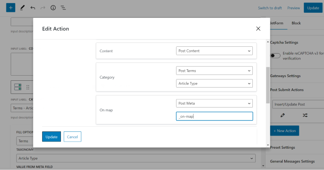324x170 pixels.
Task: Click Update button in the dialog
Action: click(x=52, y=136)
